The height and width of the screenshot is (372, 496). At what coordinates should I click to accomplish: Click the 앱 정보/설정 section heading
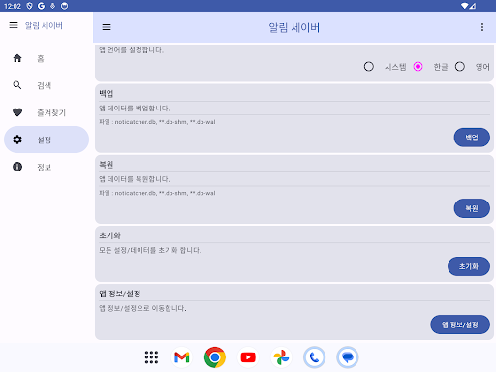120,294
